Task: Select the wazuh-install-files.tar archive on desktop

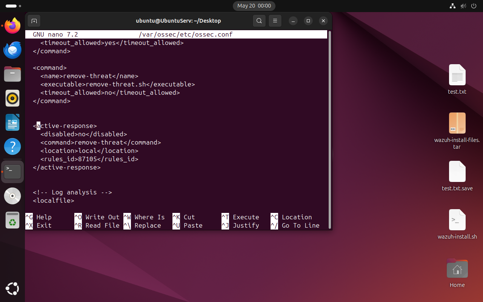Action: [x=457, y=131]
